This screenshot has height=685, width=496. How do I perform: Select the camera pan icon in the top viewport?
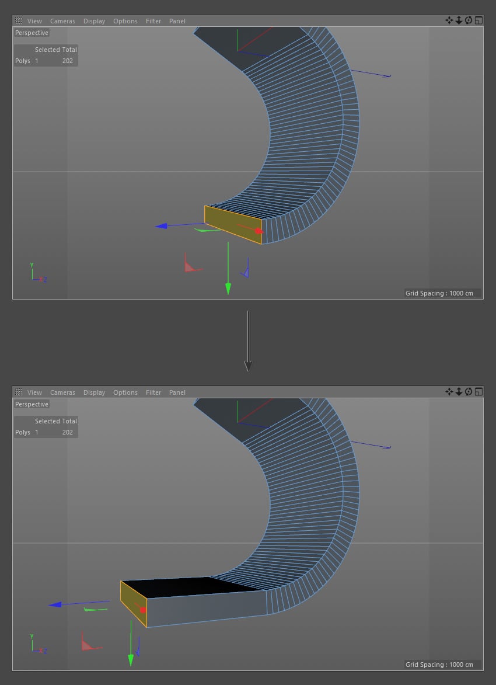click(449, 20)
